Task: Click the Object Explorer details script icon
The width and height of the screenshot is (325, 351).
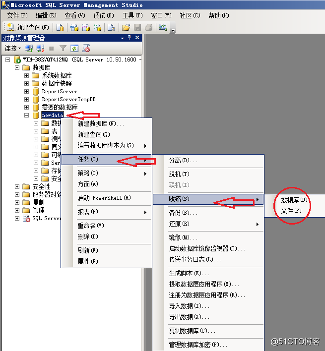Action: pyautogui.click(x=86, y=48)
